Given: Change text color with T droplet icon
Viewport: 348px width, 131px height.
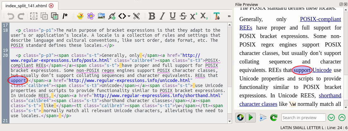Looking at the screenshot, I should tap(217, 16).
